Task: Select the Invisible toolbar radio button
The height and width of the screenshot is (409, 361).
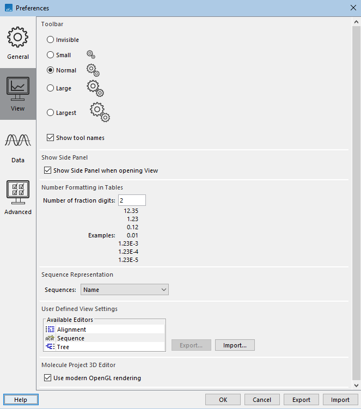Action: [x=51, y=40]
